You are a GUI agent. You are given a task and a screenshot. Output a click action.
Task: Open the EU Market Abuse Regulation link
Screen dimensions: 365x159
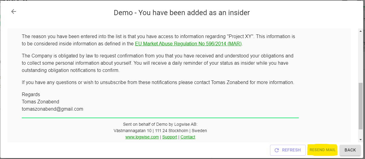(x=188, y=44)
